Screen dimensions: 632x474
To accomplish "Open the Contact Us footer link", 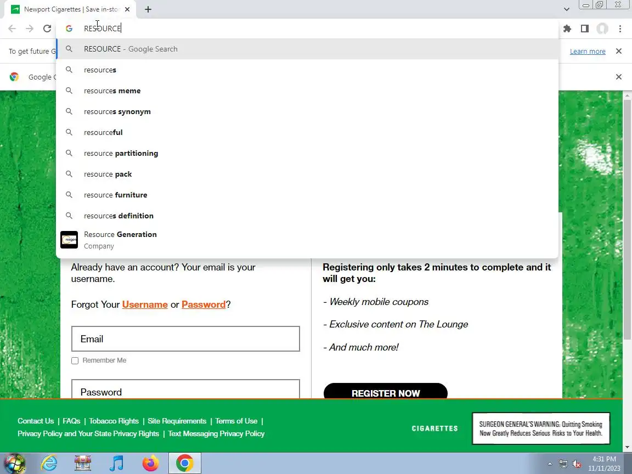I will click(x=36, y=421).
